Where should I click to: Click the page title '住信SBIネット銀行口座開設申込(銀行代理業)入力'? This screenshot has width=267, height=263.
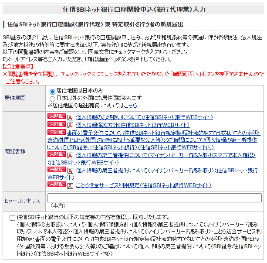tap(134, 10)
